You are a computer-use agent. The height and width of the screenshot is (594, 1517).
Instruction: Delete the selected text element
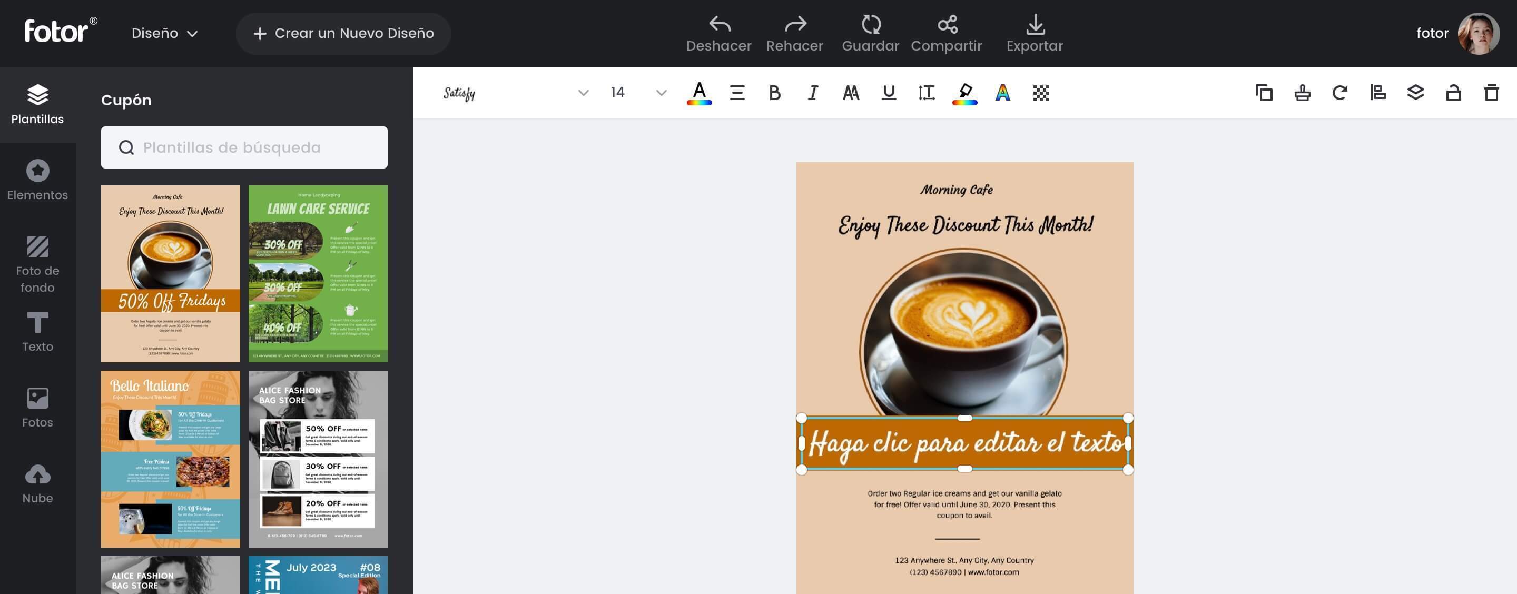pyautogui.click(x=1491, y=93)
